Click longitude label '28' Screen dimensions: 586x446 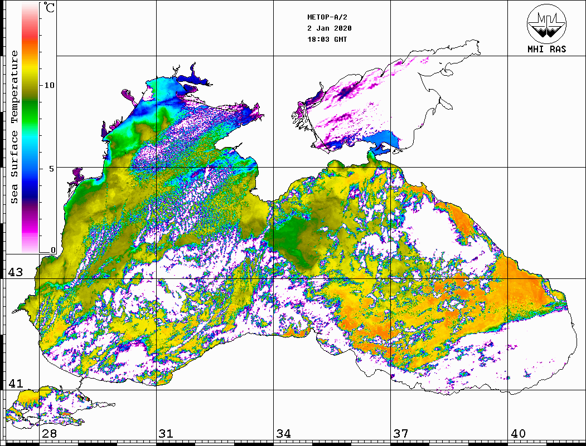click(x=49, y=433)
